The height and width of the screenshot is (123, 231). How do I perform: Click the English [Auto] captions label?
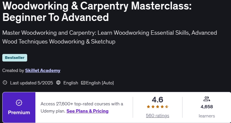pyautogui.click(x=100, y=83)
